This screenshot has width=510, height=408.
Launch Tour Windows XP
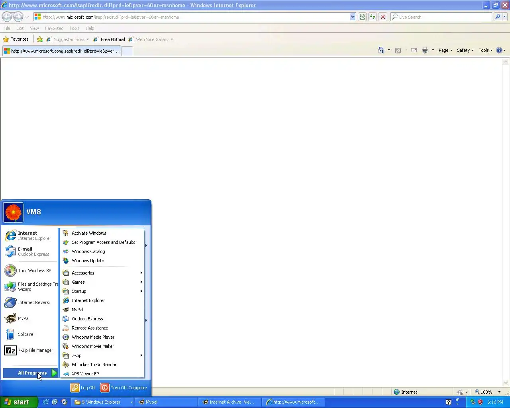click(x=30, y=271)
